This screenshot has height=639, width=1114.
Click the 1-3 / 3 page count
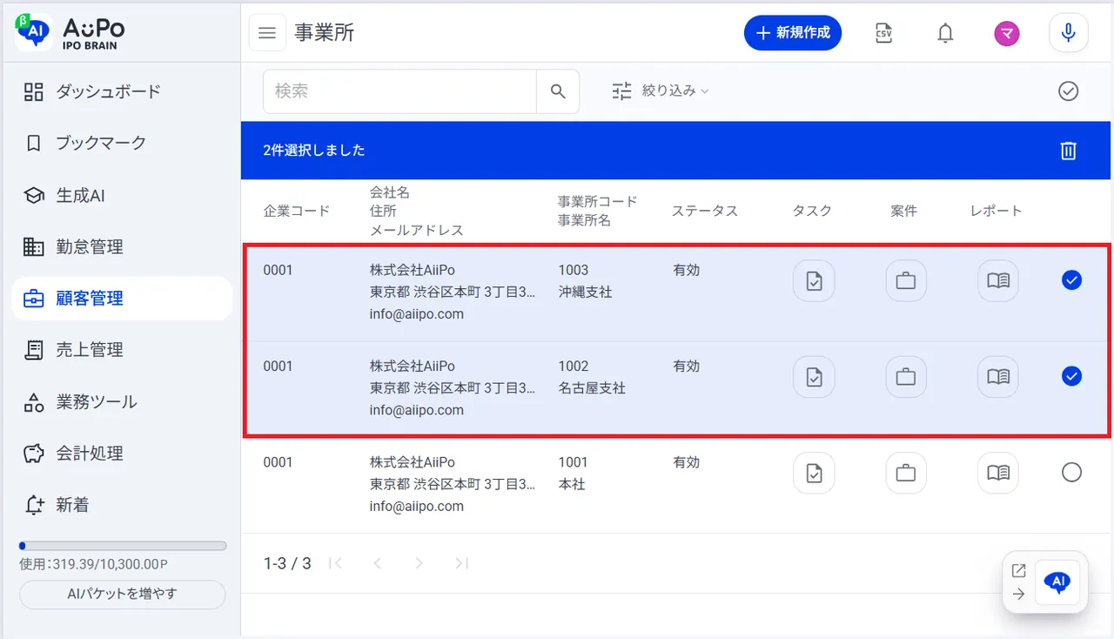click(287, 563)
